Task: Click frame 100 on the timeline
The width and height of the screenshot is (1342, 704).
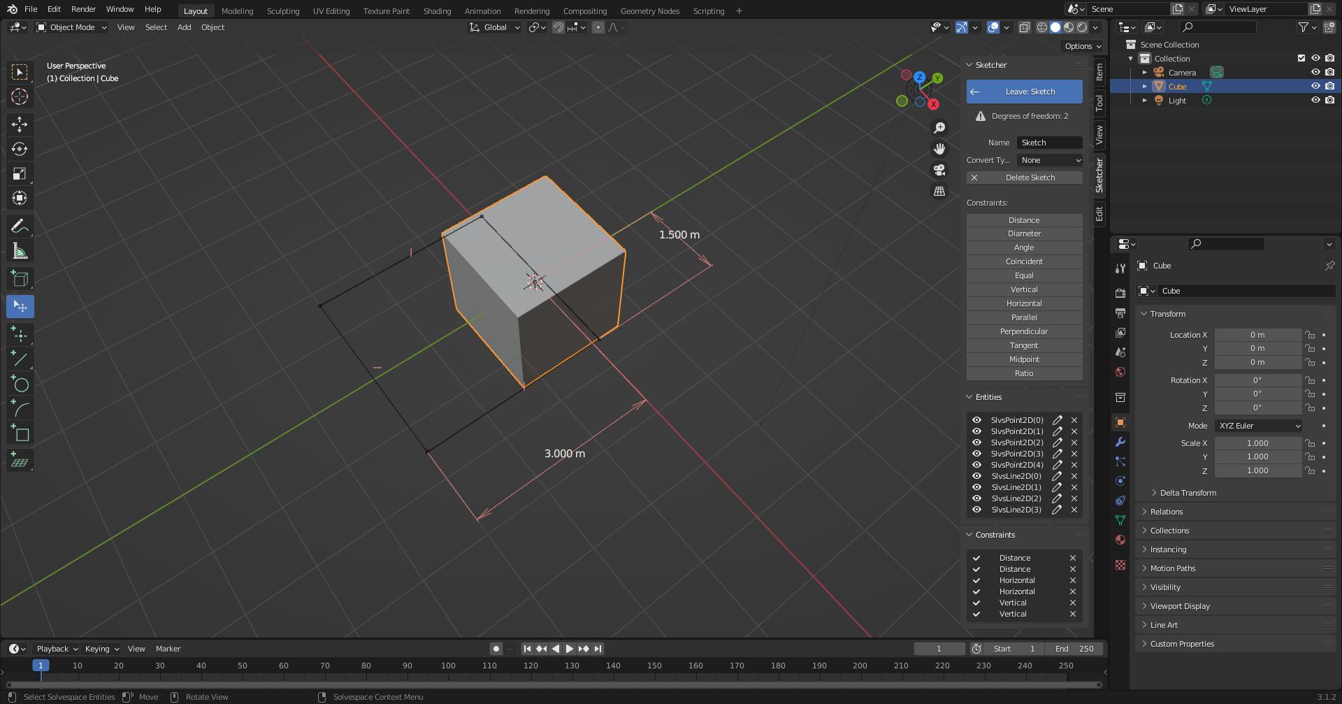Action: (x=448, y=666)
